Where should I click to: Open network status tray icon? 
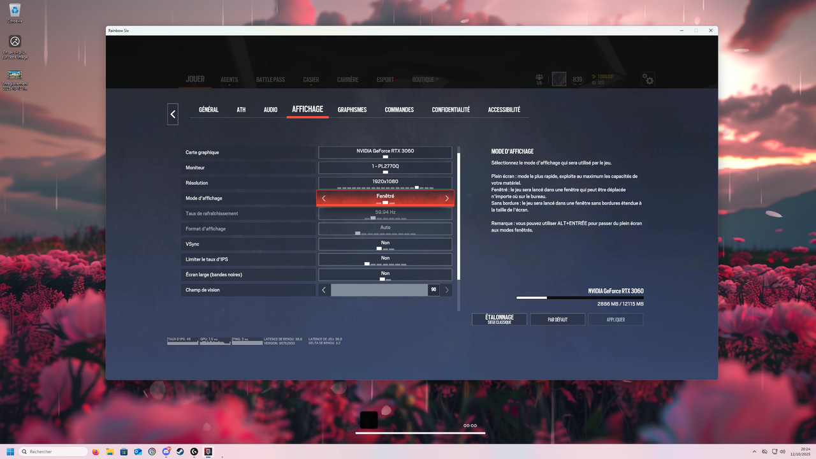(x=775, y=451)
